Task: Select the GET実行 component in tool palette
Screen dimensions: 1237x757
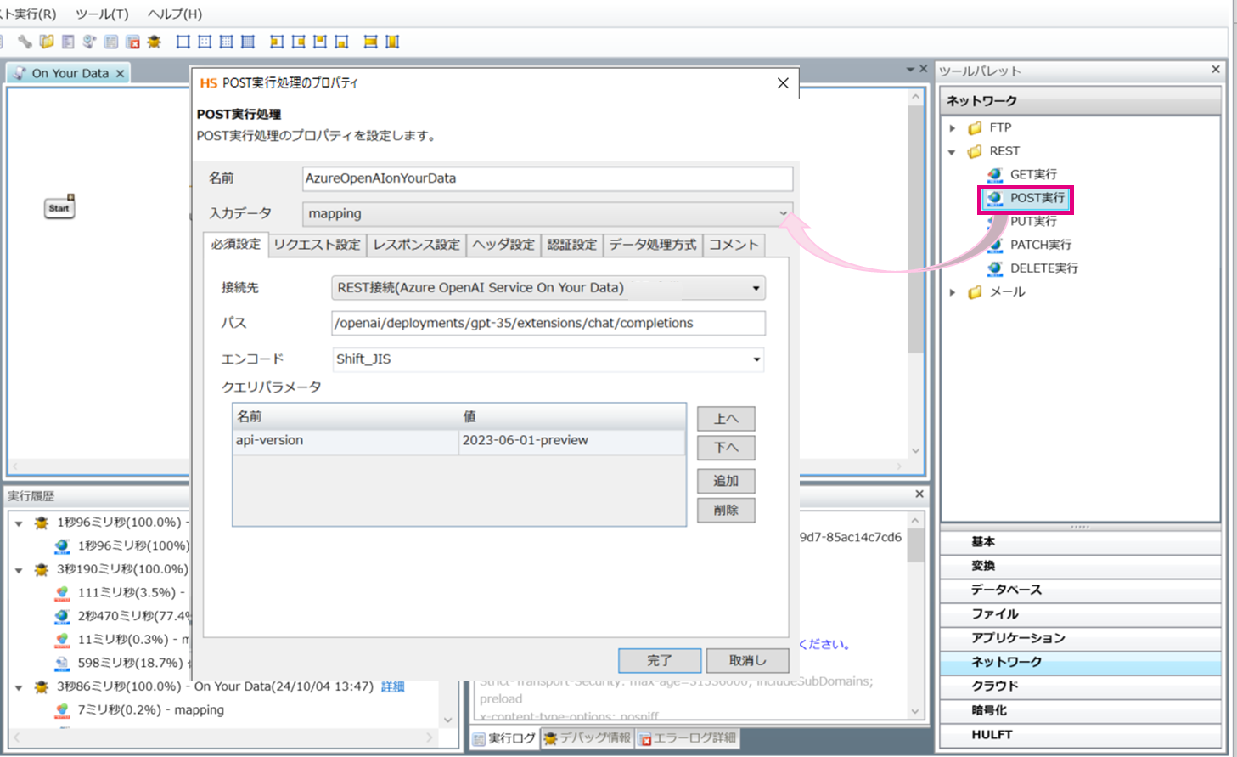Action: (x=1023, y=174)
